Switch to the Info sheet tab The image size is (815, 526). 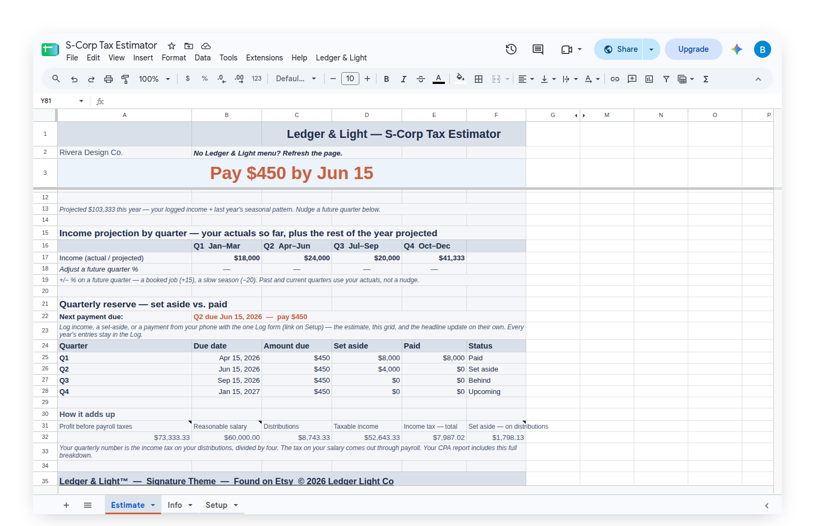pyautogui.click(x=175, y=505)
